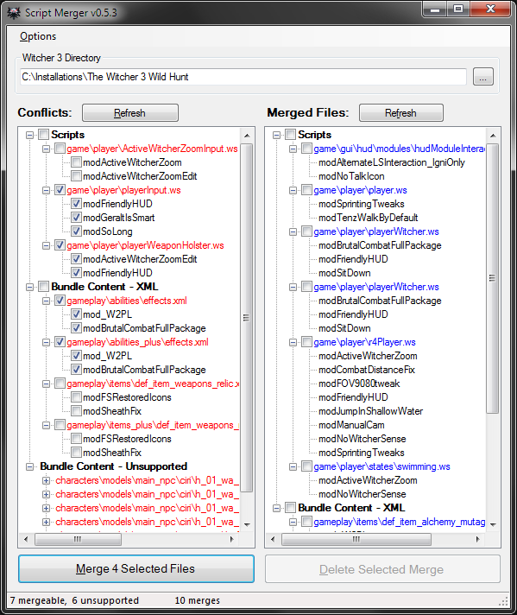The width and height of the screenshot is (517, 615).
Task: Click the Conflicts scroll up arrow
Action: (x=247, y=136)
